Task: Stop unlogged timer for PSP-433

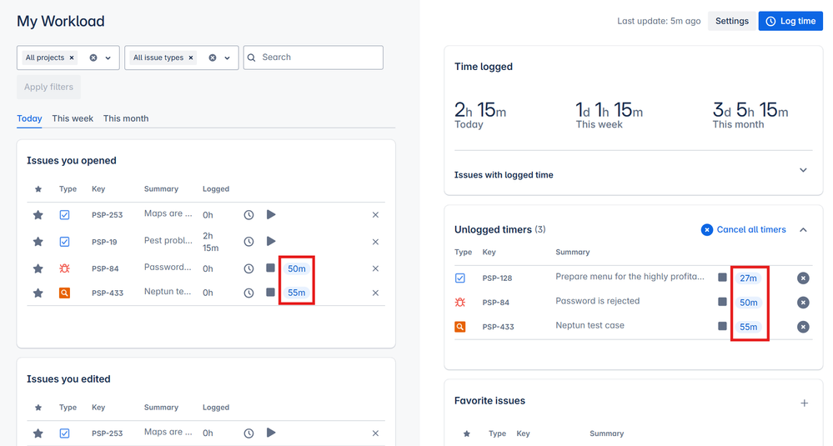Action: [722, 326]
